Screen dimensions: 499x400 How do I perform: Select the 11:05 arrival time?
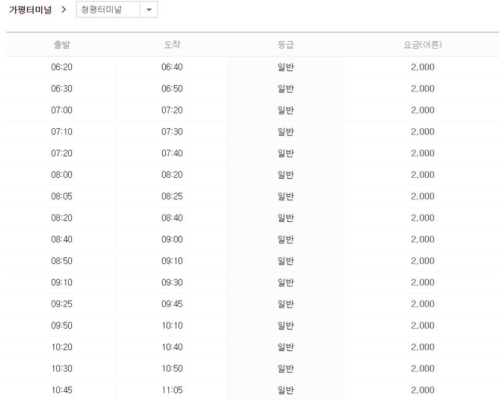172,390
